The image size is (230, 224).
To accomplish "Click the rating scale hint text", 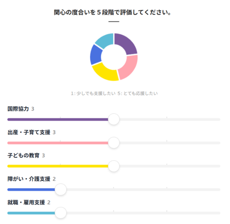I will click(x=114, y=93).
